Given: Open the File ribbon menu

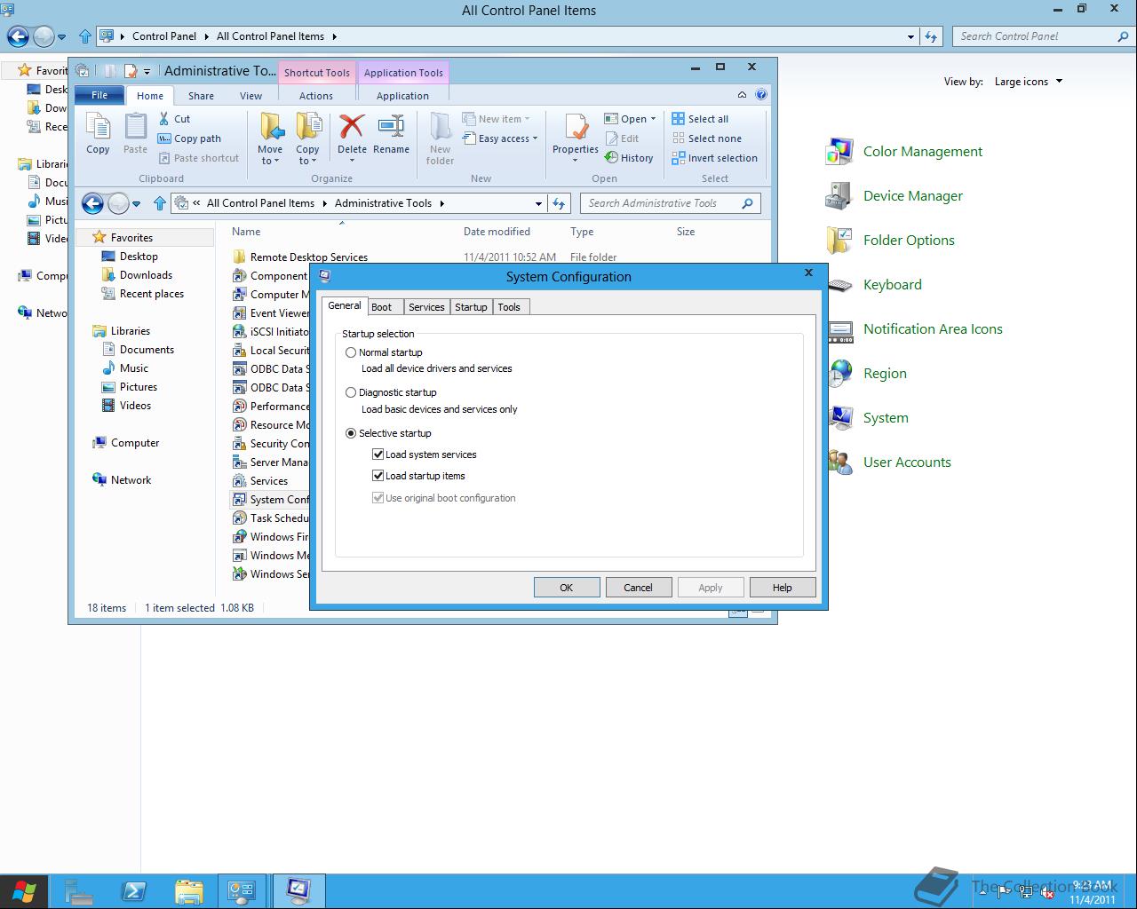Looking at the screenshot, I should (99, 95).
